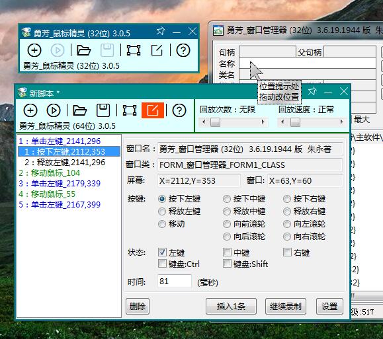The height and width of the screenshot is (339, 383).
Task: Select the 向左滚轮 radio button
Action: coord(287,224)
